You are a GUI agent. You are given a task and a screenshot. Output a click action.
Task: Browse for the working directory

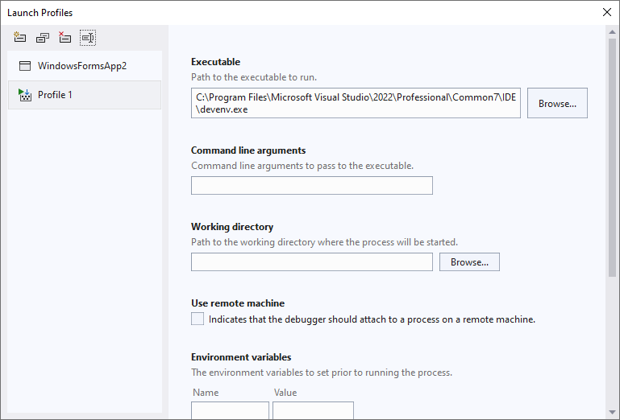pos(469,262)
